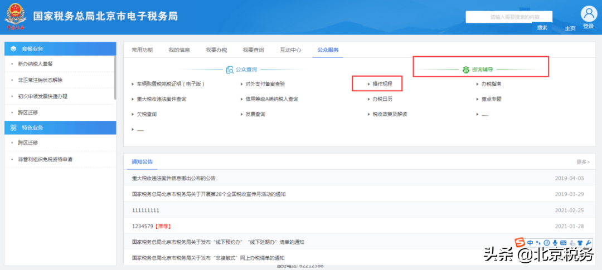Click the Sogou input method S logo
The height and width of the screenshot is (270, 602).
[x=520, y=242]
